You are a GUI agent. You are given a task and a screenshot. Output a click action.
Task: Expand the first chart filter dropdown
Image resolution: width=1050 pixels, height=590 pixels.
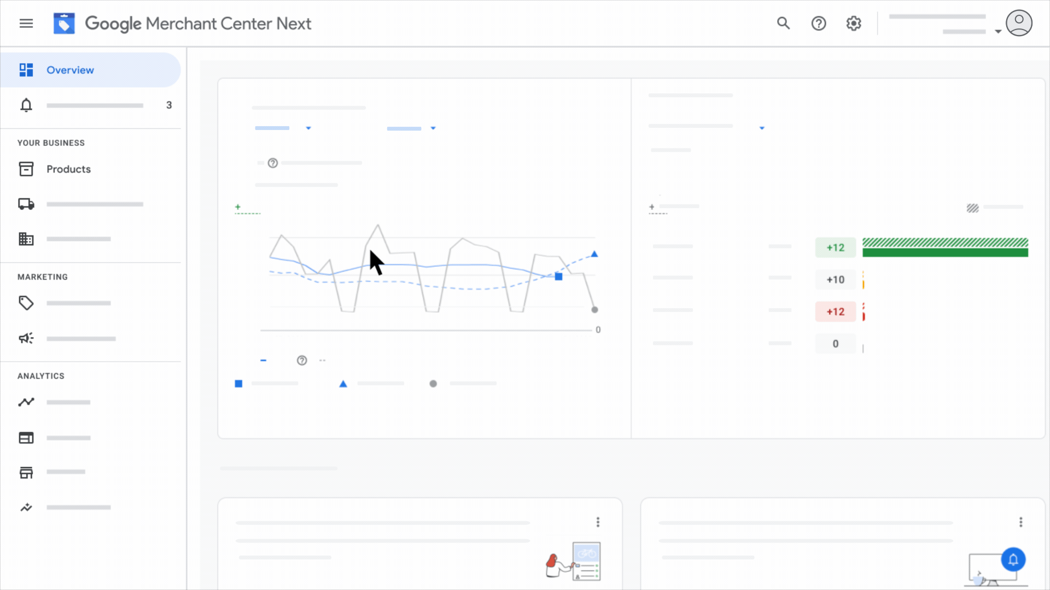pos(308,128)
